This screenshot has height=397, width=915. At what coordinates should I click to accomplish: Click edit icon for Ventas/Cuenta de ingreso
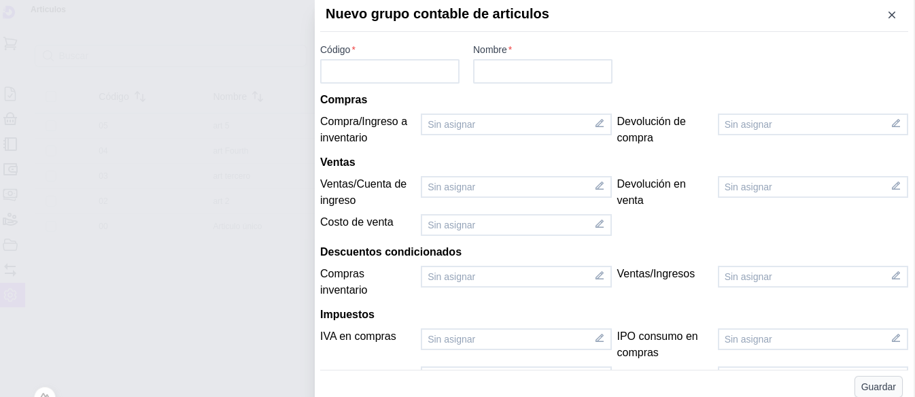coord(599,186)
